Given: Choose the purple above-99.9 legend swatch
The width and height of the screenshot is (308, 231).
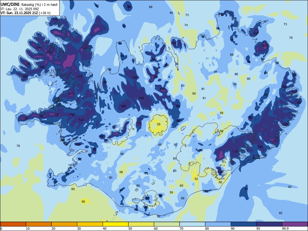Looking at the screenshot, I should [295, 224].
